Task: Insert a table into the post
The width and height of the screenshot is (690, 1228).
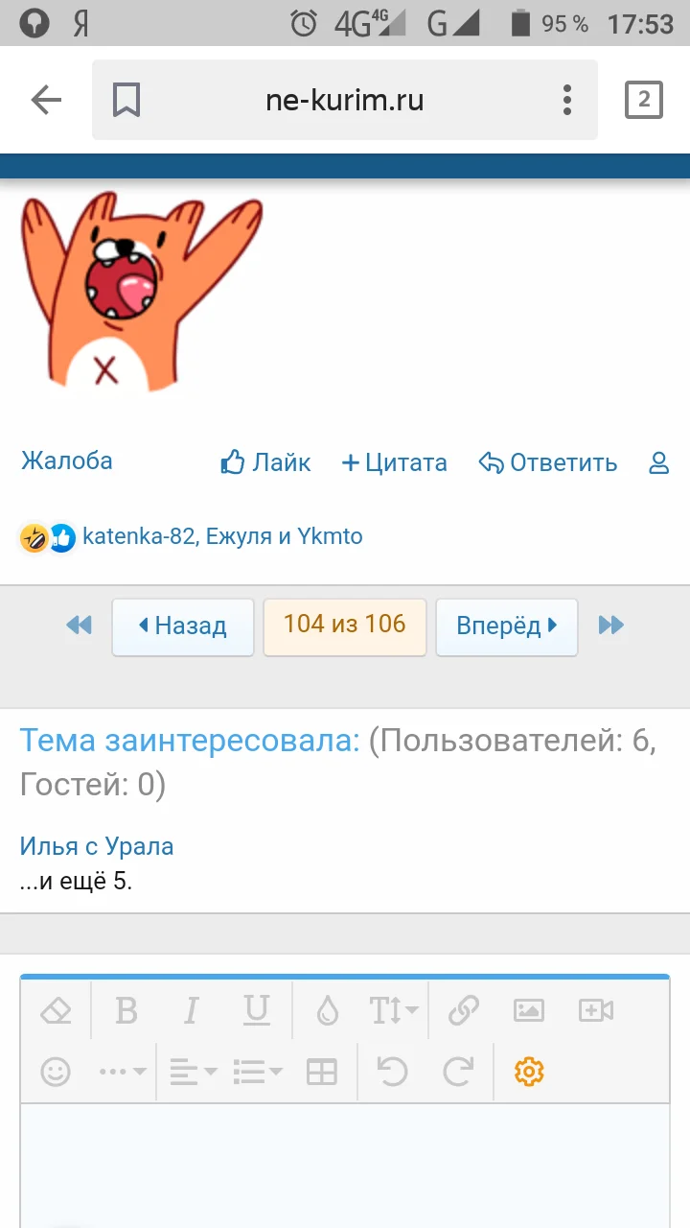Action: coord(322,1072)
